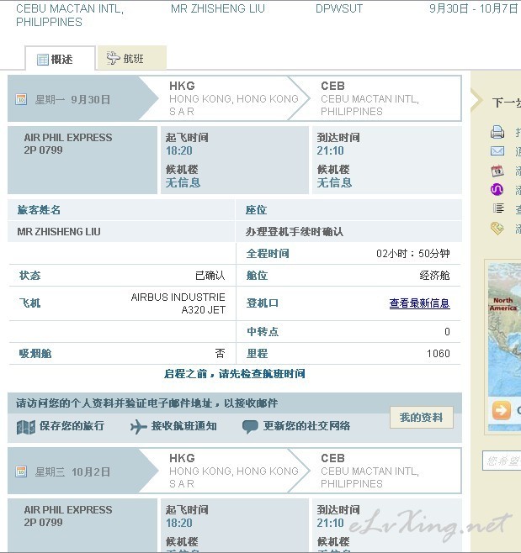Image resolution: width=521 pixels, height=553 pixels.
Task: Click passenger name MR ZHISHENG LIU in the table
Action: [59, 232]
